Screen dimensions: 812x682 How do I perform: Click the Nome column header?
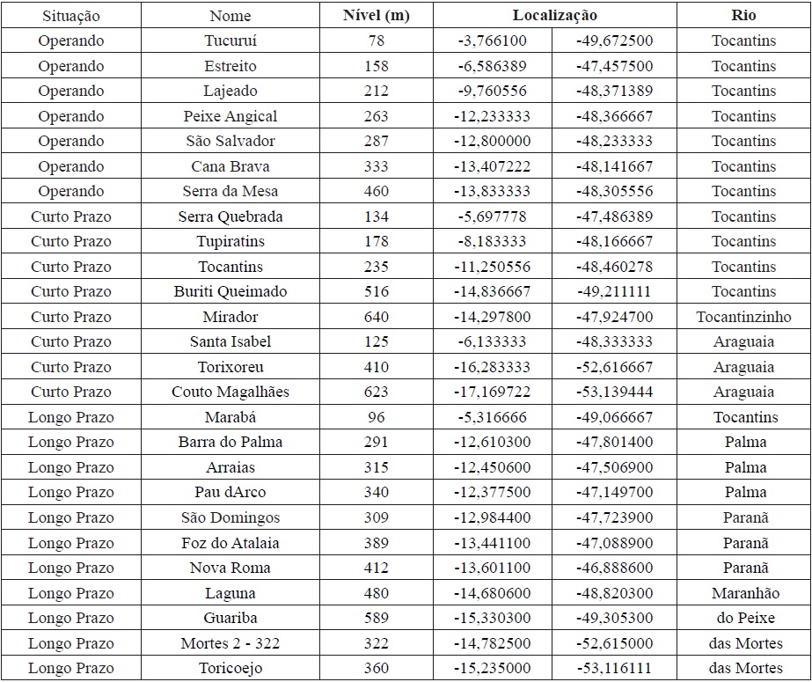tap(230, 16)
